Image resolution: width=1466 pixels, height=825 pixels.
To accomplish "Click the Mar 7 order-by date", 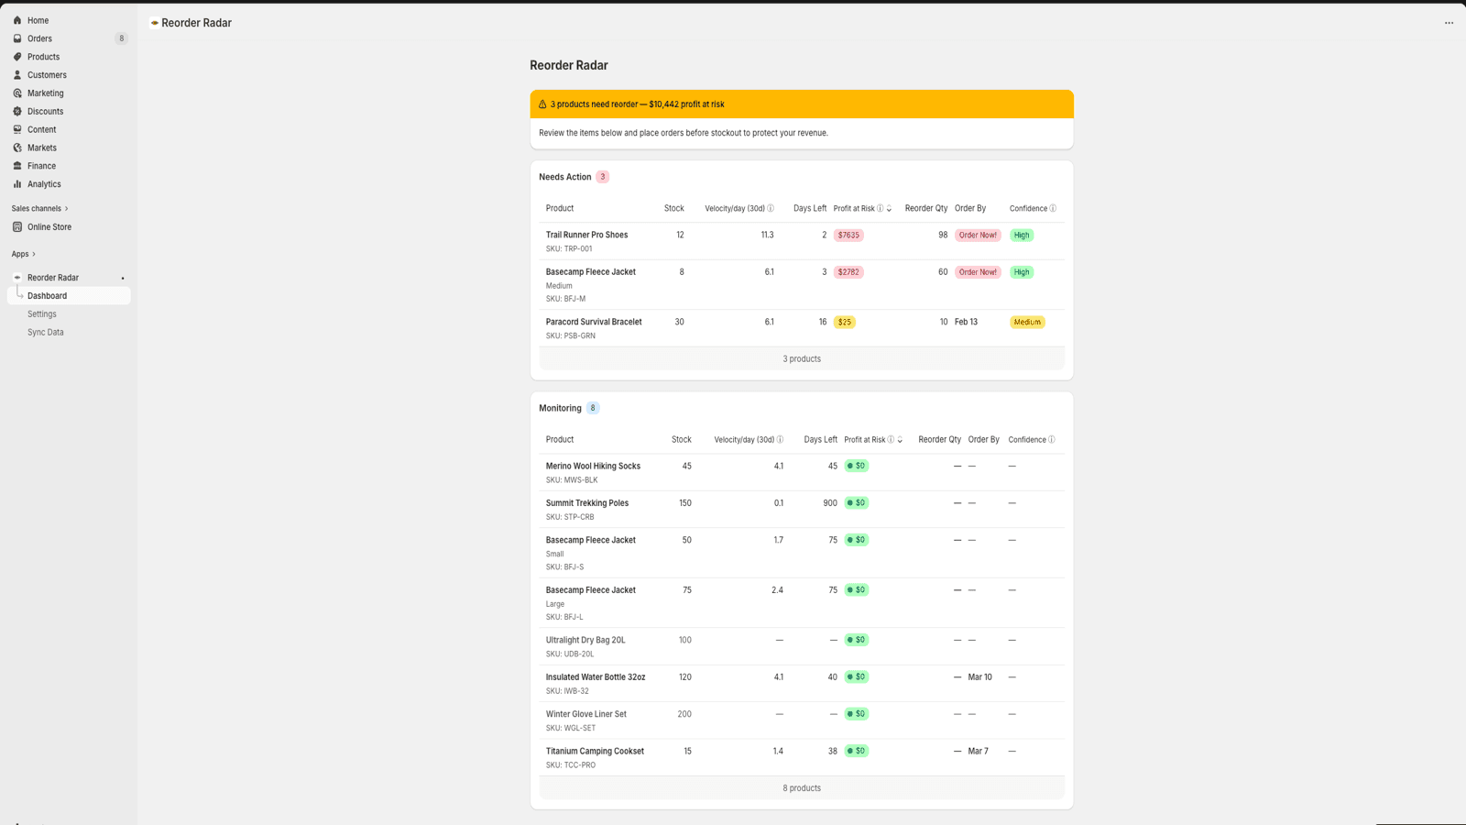I will point(979,751).
